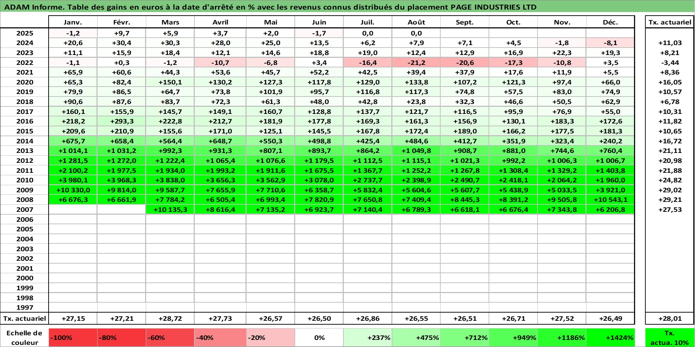Click the Mai column header
This screenshot has width=695, height=347.
click(271, 22)
